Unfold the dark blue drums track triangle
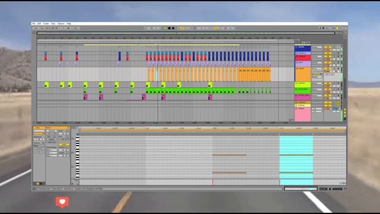 (x=297, y=47)
